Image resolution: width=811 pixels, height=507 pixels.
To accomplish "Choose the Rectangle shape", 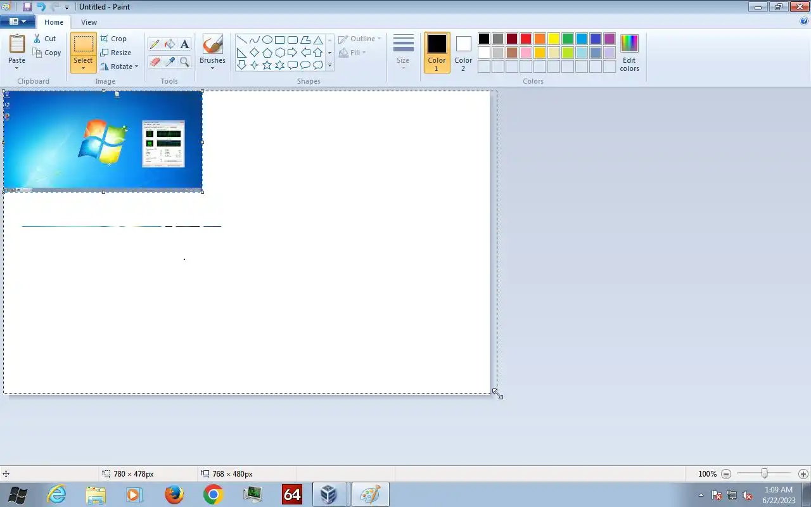I will click(x=279, y=40).
